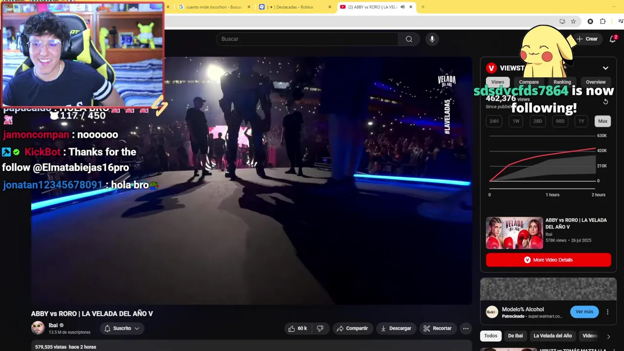Viewport: 624px width, 351px height.
Task: Mute the YouTube tab audio icon
Action: point(403,7)
